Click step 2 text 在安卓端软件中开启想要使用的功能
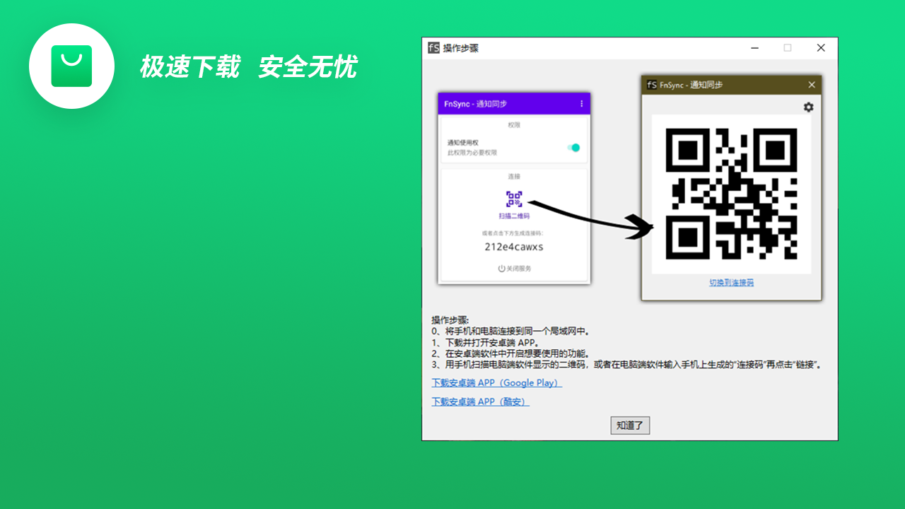This screenshot has width=905, height=509. point(510,353)
